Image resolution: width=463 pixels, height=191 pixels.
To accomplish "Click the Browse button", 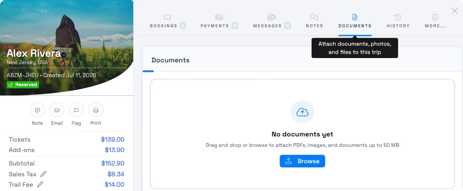I will point(302,161).
